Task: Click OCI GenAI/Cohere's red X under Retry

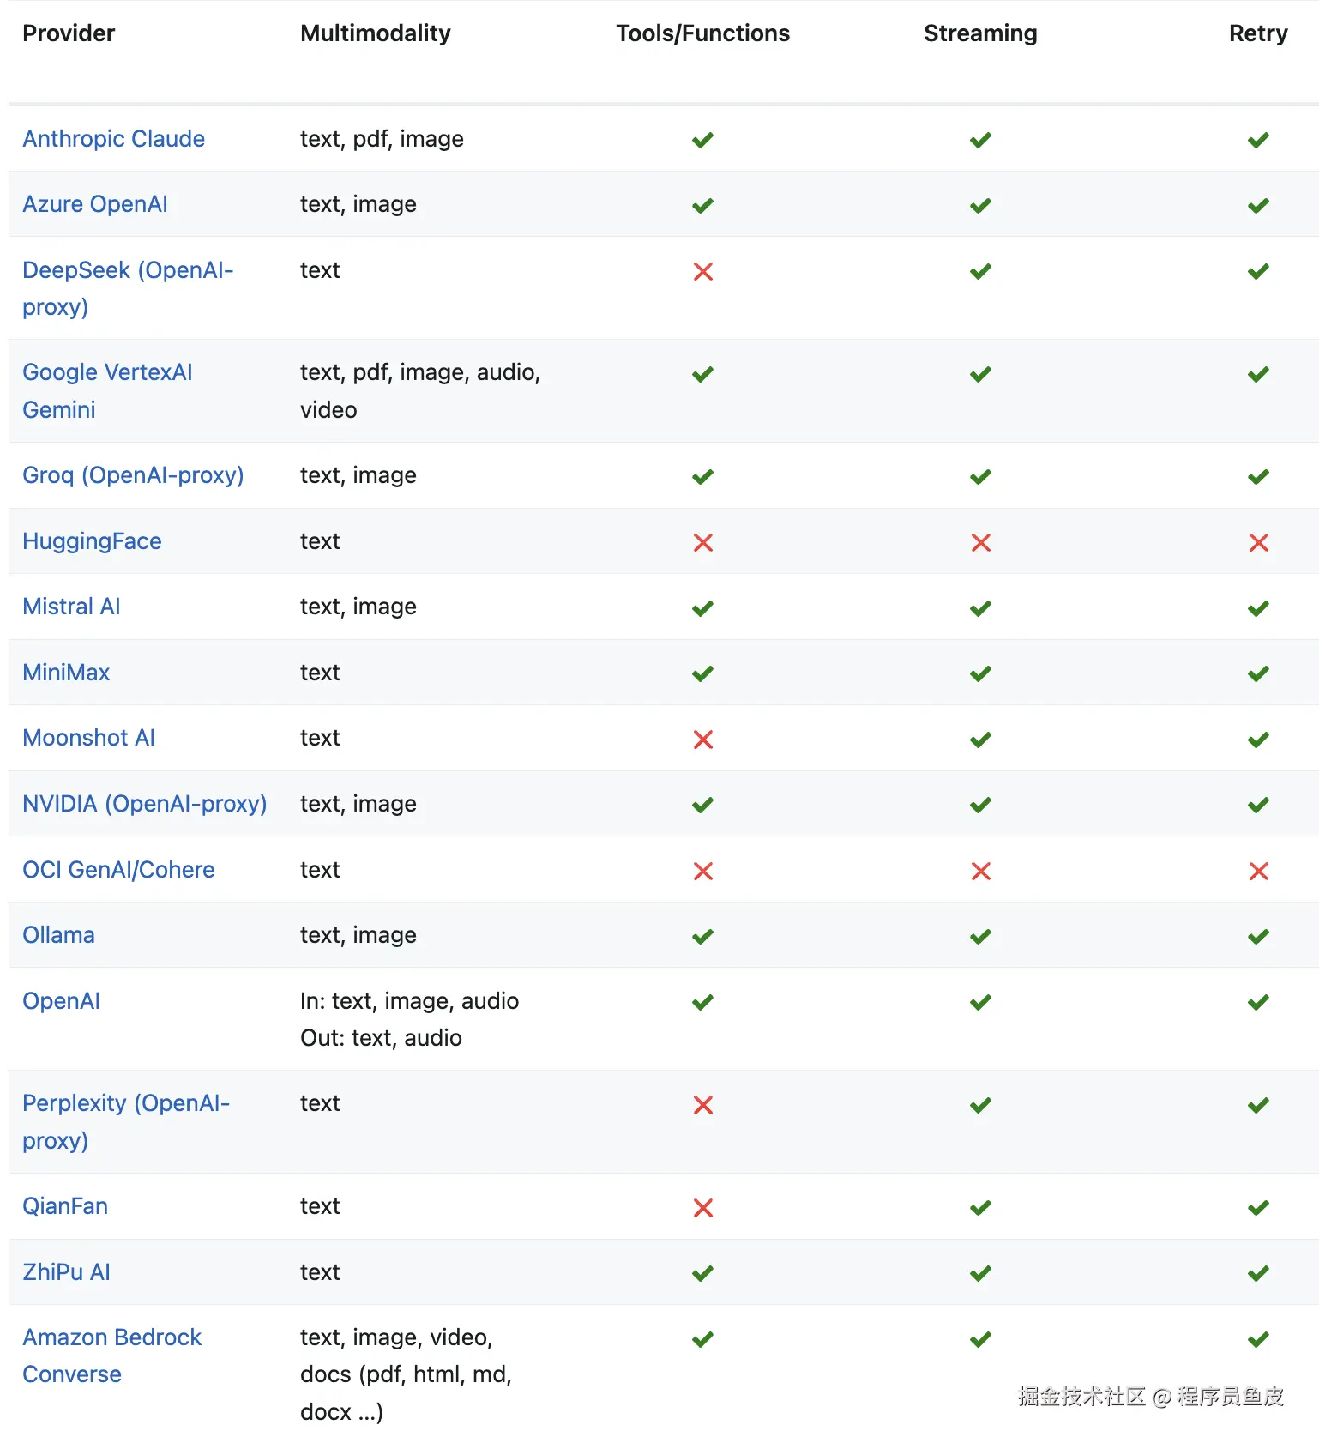Action: coord(1258,872)
